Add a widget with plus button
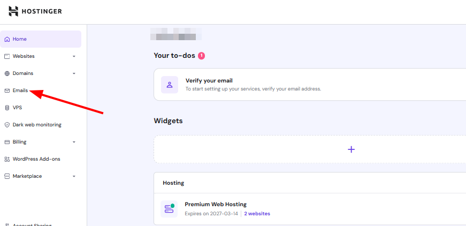The image size is (466, 226). click(352, 149)
